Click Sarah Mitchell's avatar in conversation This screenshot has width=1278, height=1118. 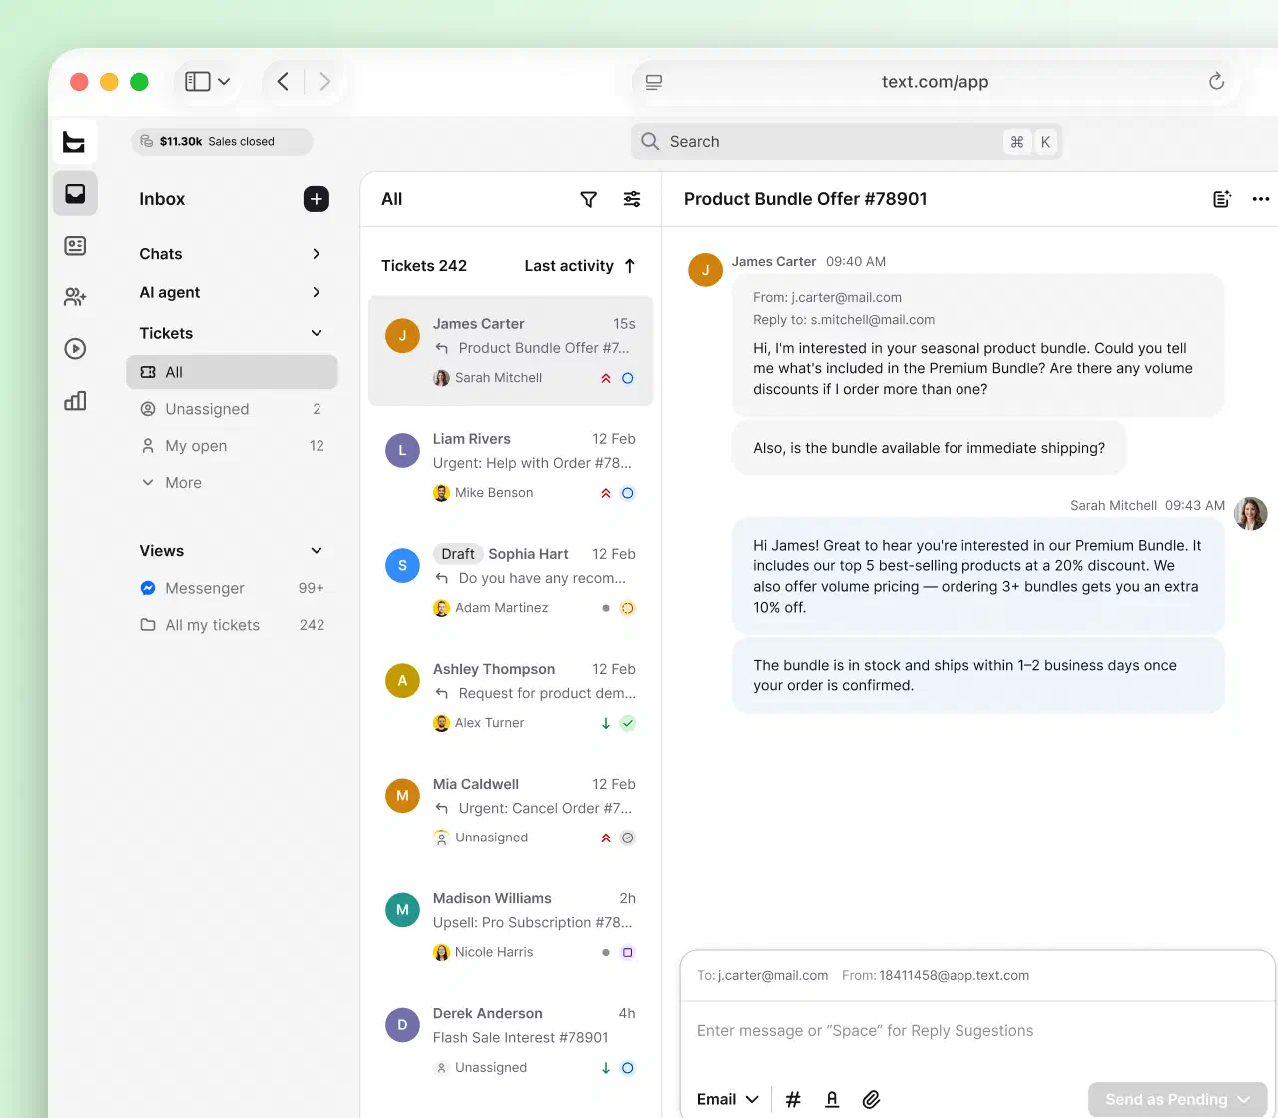coord(1251,514)
